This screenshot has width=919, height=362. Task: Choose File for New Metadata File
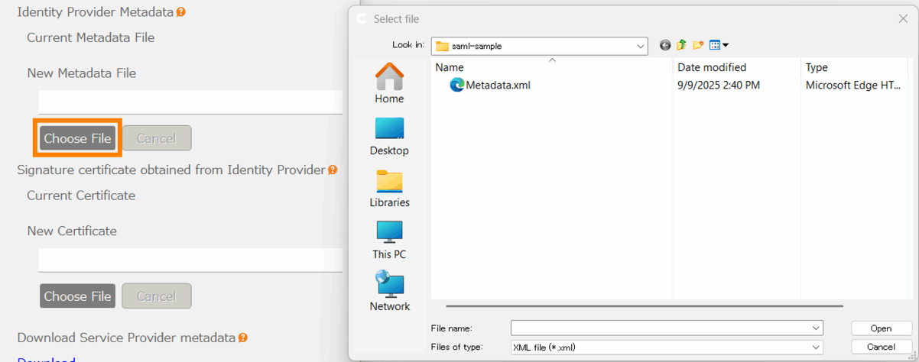(77, 139)
